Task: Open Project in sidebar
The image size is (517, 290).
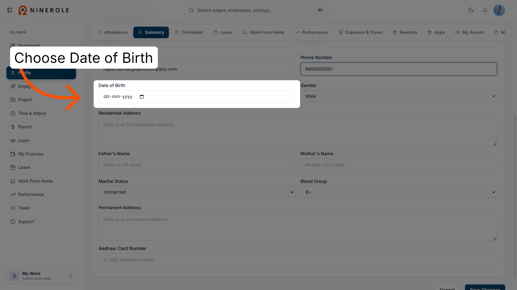Action: [x=41, y=100]
